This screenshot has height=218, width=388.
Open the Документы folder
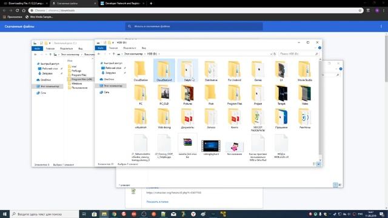(187, 118)
